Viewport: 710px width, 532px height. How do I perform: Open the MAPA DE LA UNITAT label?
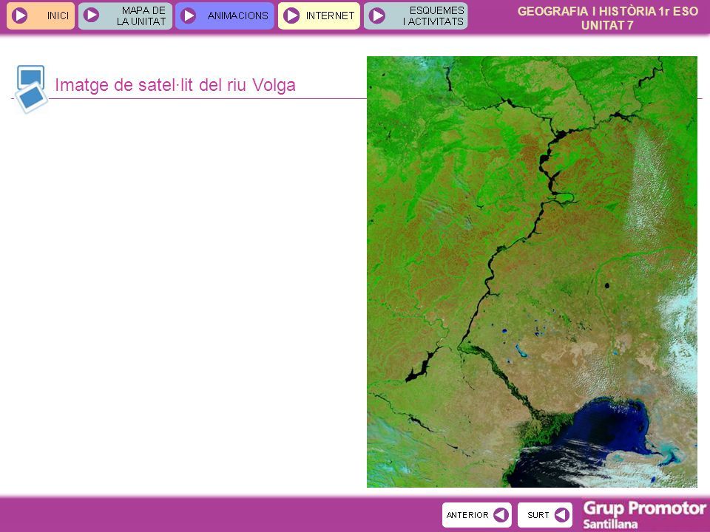click(x=141, y=16)
